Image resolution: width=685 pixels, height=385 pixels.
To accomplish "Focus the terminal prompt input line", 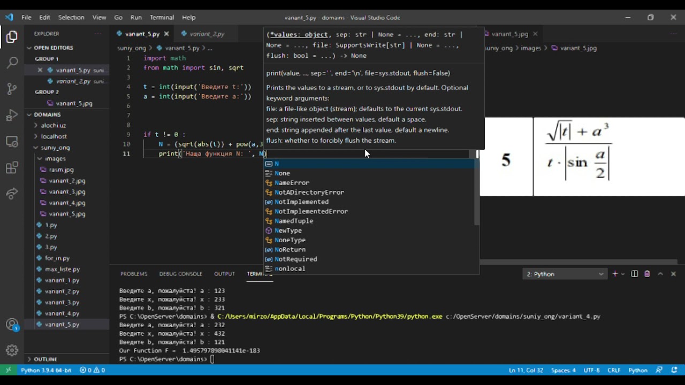I will coord(213,359).
